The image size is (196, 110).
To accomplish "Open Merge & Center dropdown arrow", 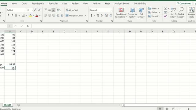I will 85,16.
